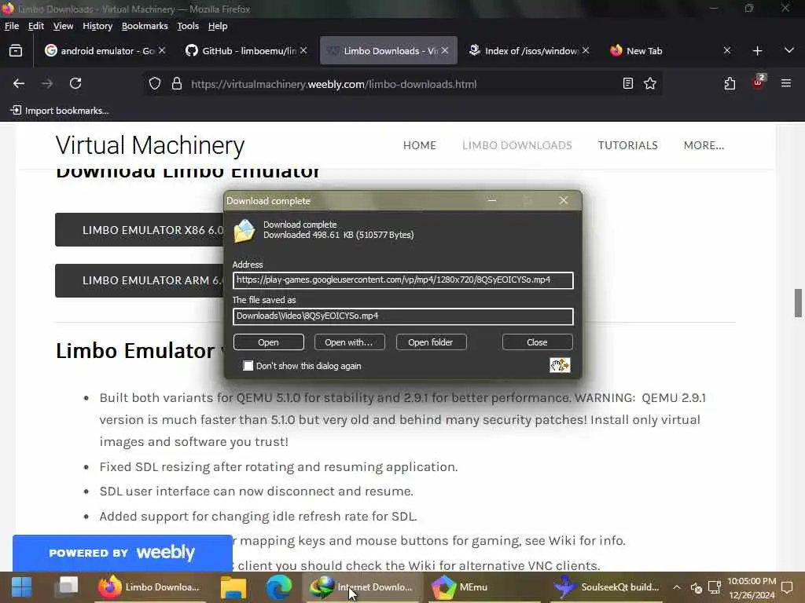805x603 pixels.
Task: Close the Limbo Downloads tab
Action: [445, 50]
